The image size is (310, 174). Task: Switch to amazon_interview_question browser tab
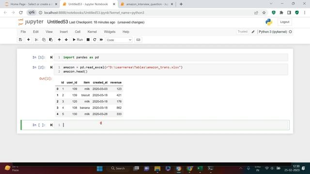[147, 4]
